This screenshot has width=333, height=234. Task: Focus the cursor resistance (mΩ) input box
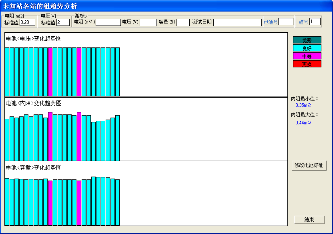(x=108, y=22)
